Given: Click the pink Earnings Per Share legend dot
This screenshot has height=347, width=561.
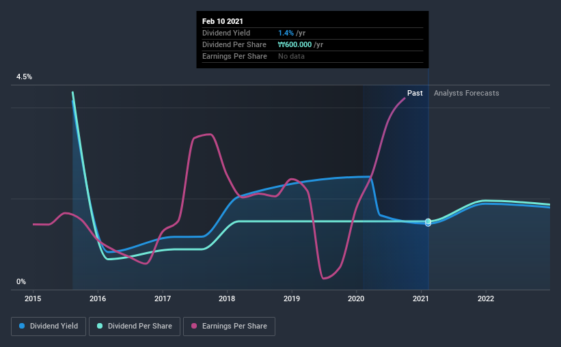Looking at the screenshot, I should [194, 326].
